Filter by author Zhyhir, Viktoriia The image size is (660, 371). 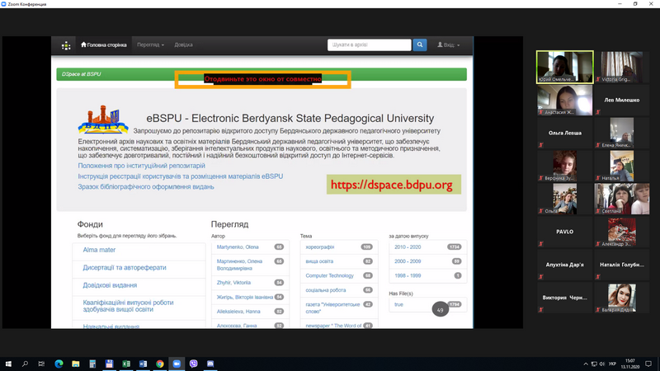click(233, 283)
